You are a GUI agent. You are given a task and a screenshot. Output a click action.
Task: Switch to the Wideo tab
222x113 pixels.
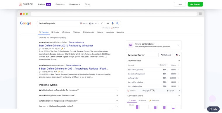pos(76,32)
